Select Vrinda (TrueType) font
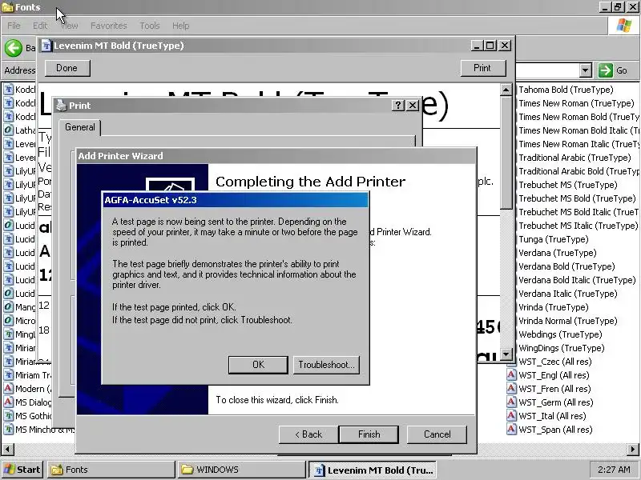641x480 pixels. point(554,307)
